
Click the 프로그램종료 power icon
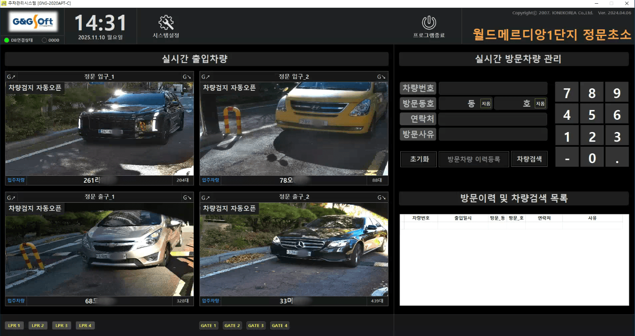pyautogui.click(x=429, y=23)
